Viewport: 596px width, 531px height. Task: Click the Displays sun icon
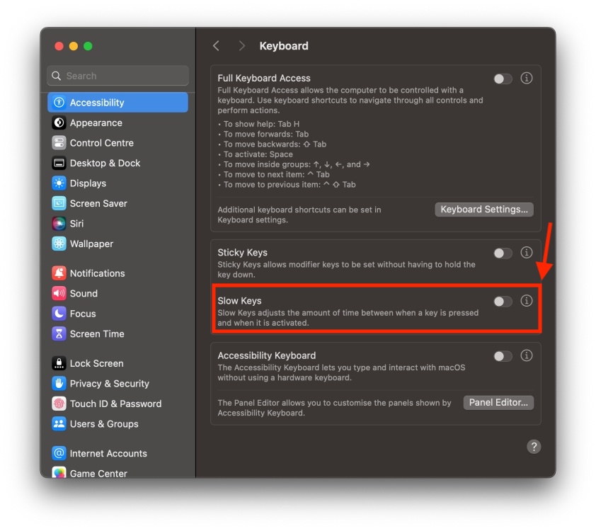(59, 183)
